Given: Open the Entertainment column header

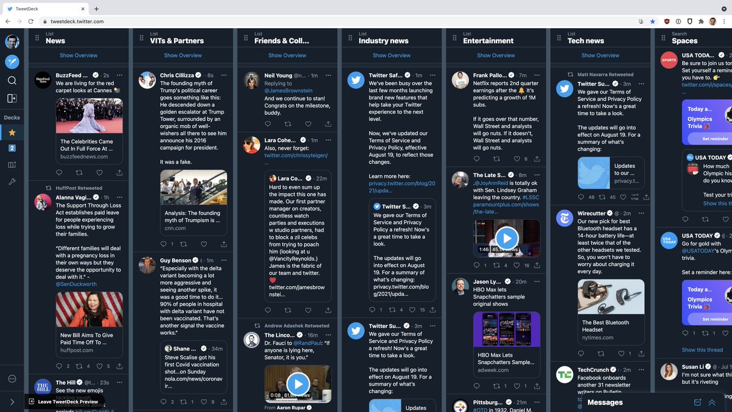Looking at the screenshot, I should click(489, 41).
